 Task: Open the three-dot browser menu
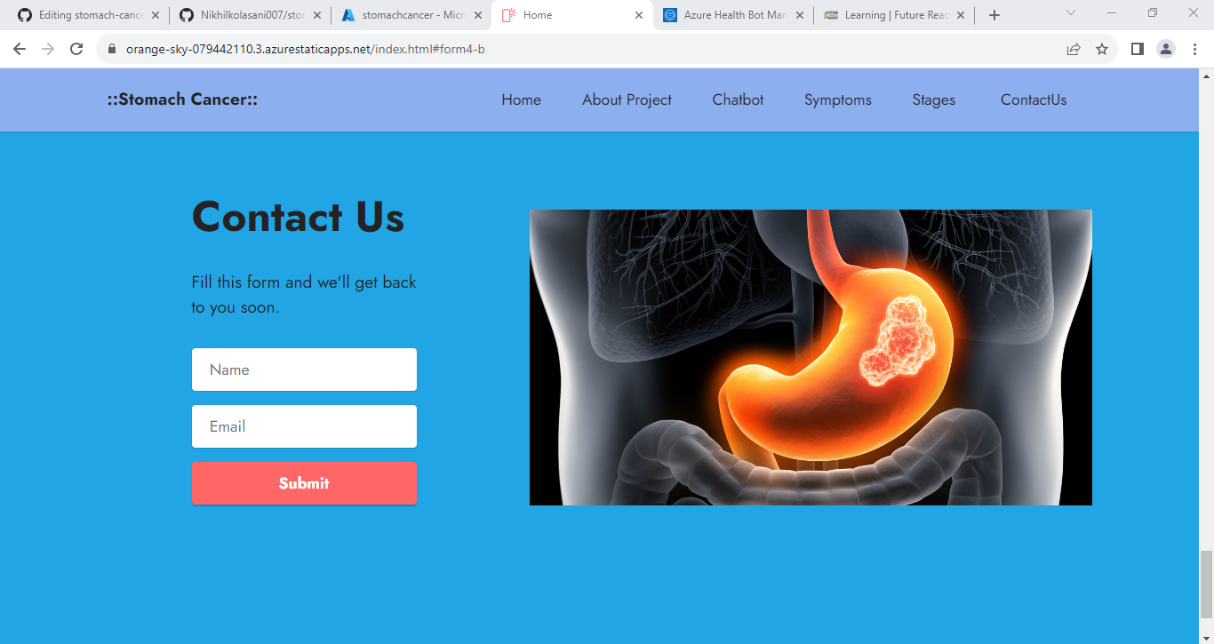pyautogui.click(x=1195, y=49)
